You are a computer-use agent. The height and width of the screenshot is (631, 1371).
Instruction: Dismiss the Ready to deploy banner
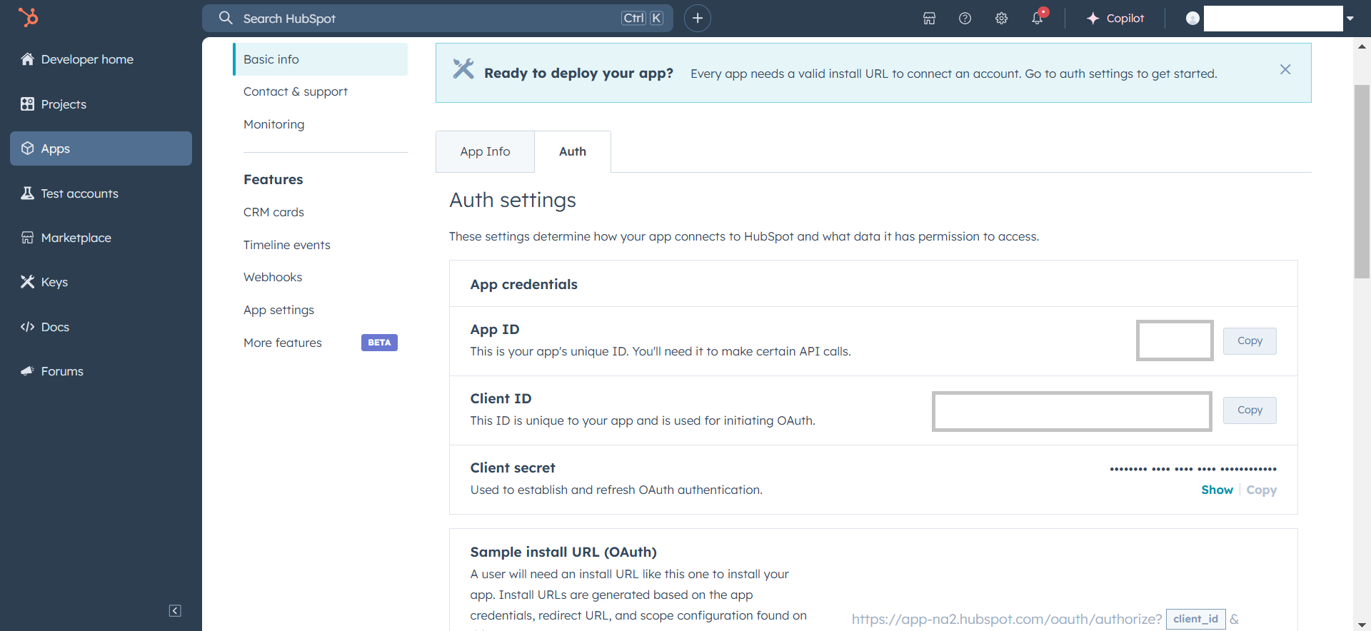coord(1285,69)
